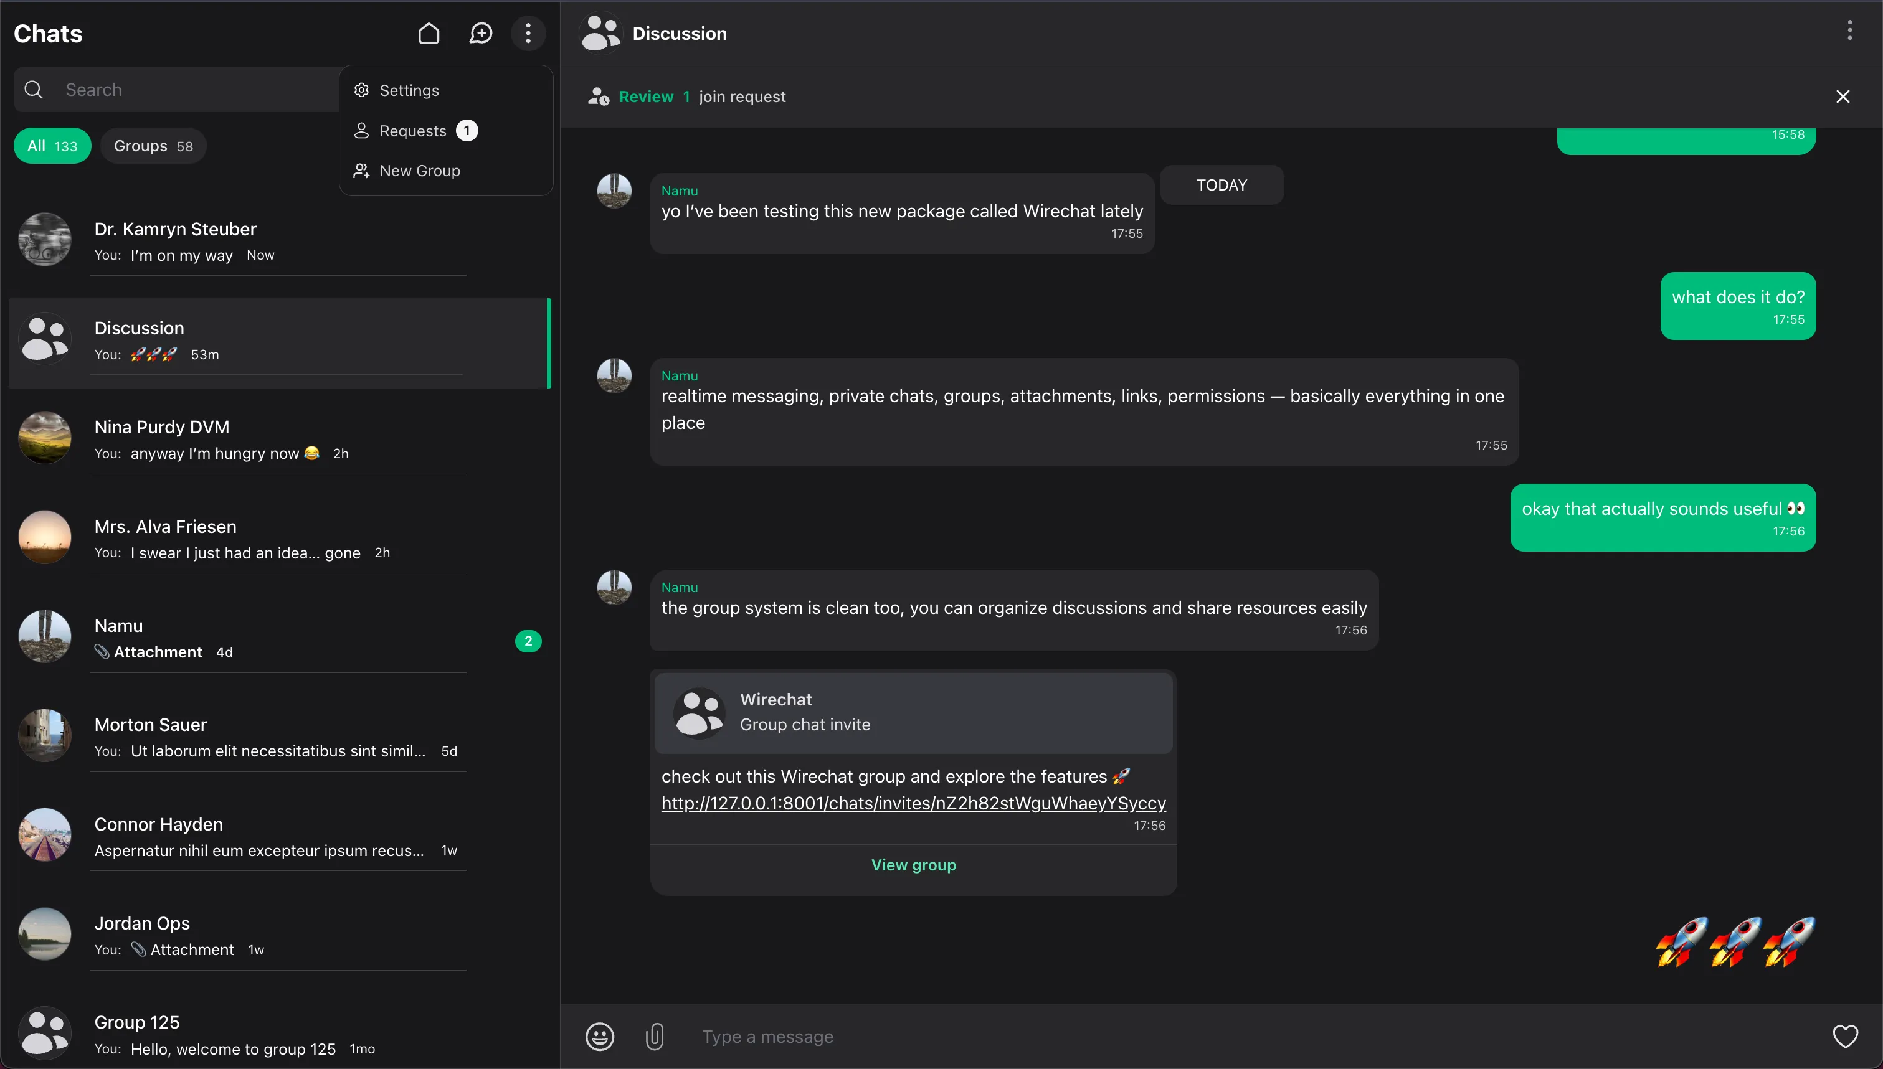Toggle the Chats three-dot menu
1883x1069 pixels.
click(x=528, y=33)
